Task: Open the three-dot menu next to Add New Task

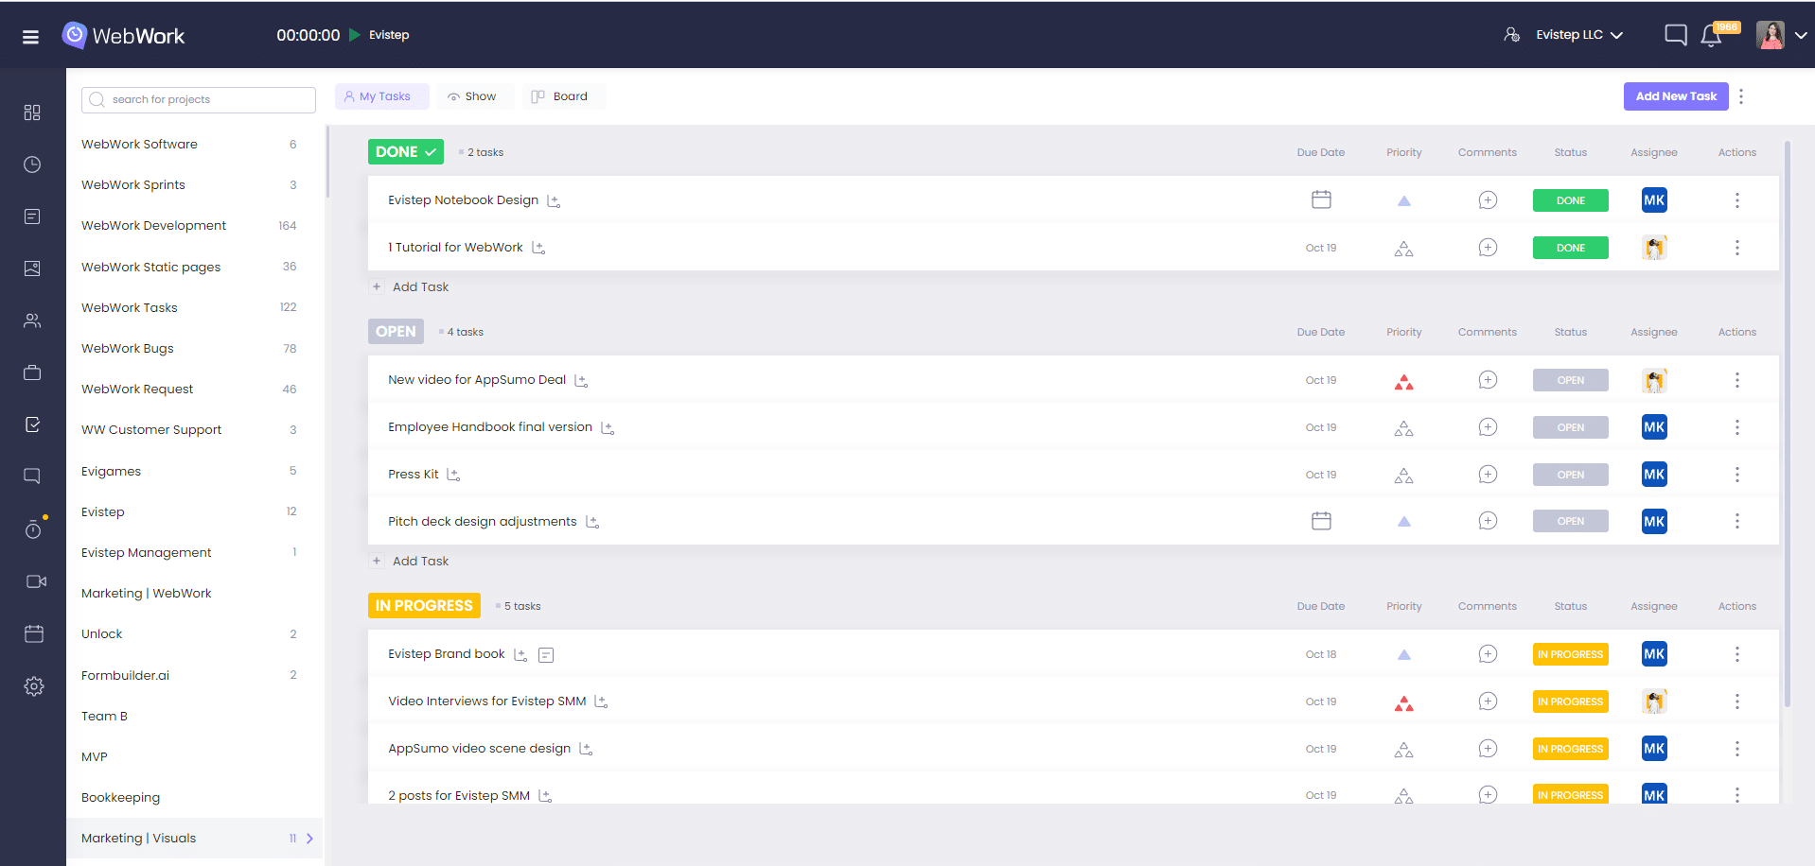Action: click(x=1741, y=95)
